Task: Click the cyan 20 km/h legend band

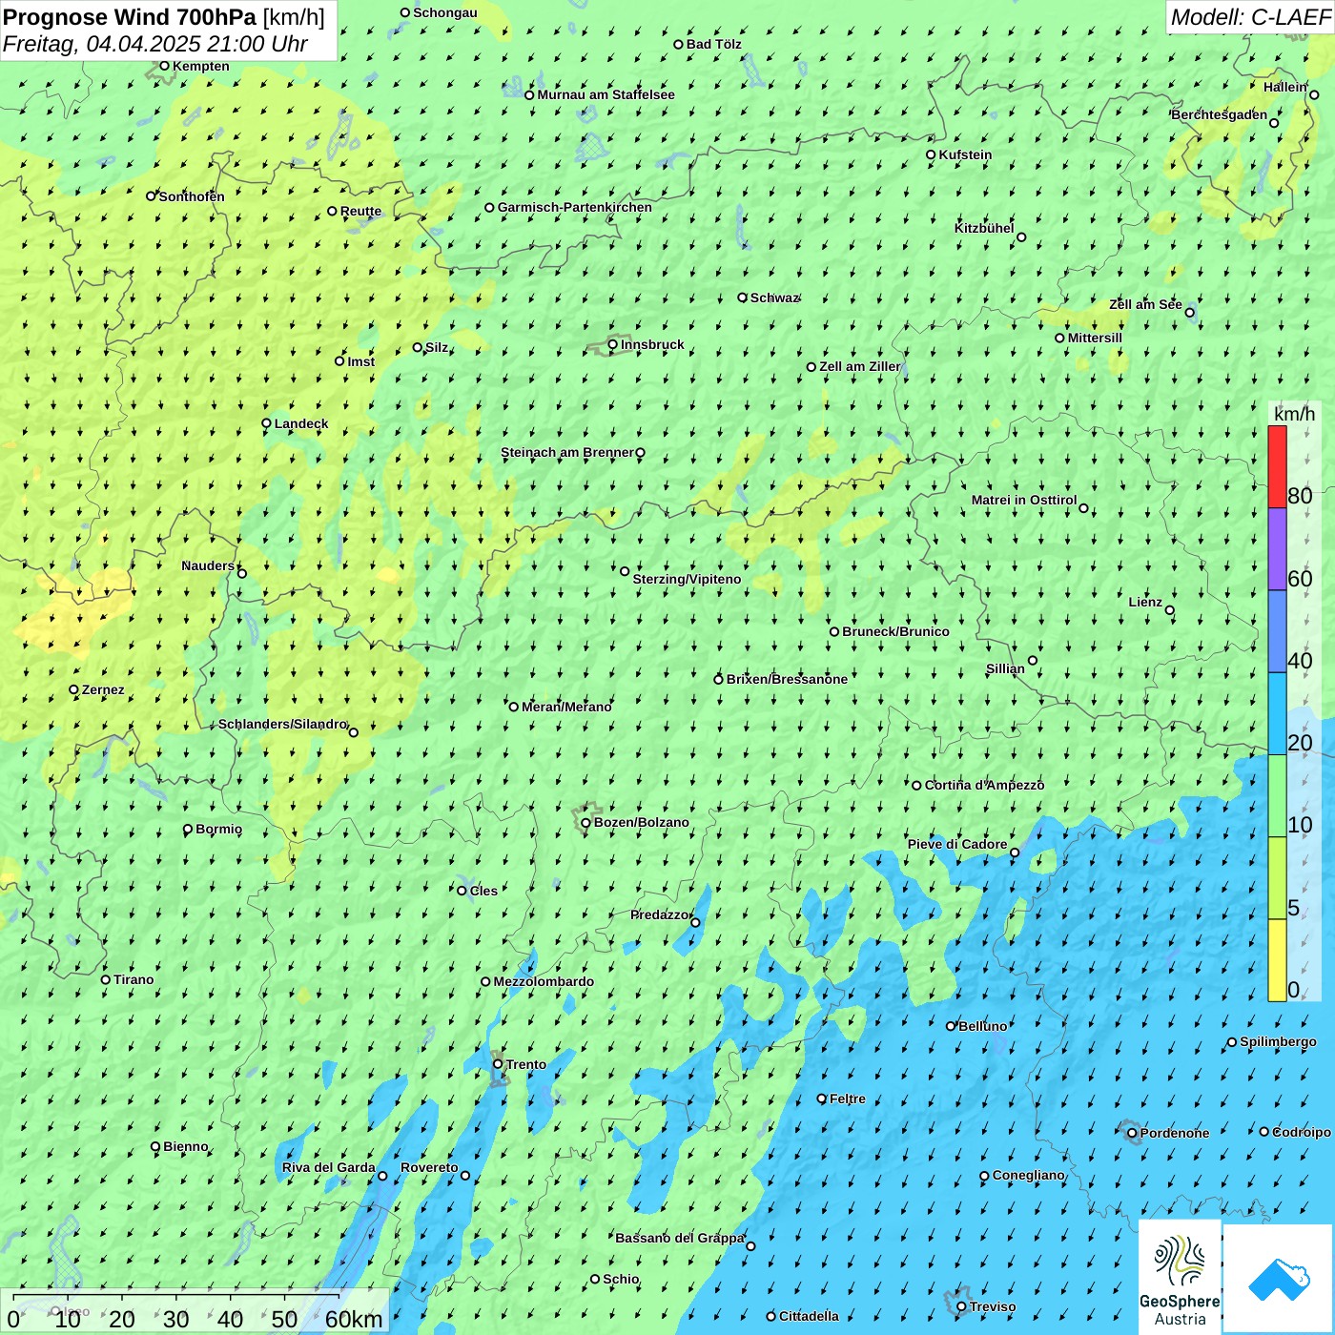Action: click(1277, 714)
